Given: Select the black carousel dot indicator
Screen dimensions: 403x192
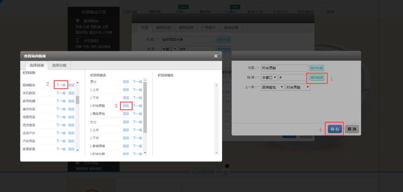Looking at the screenshot, I should 227,166.
